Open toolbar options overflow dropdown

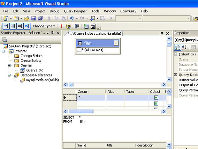(x=99, y=28)
